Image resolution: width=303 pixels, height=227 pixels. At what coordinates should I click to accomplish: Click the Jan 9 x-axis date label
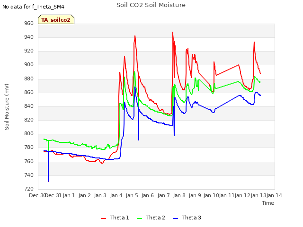195,195
